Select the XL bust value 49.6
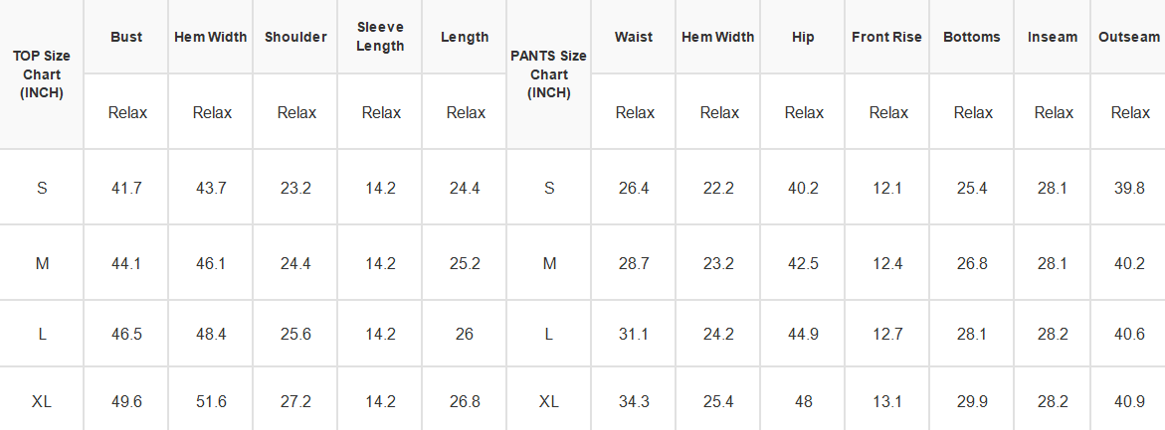Viewport: 1165px width, 430px height. coord(126,402)
